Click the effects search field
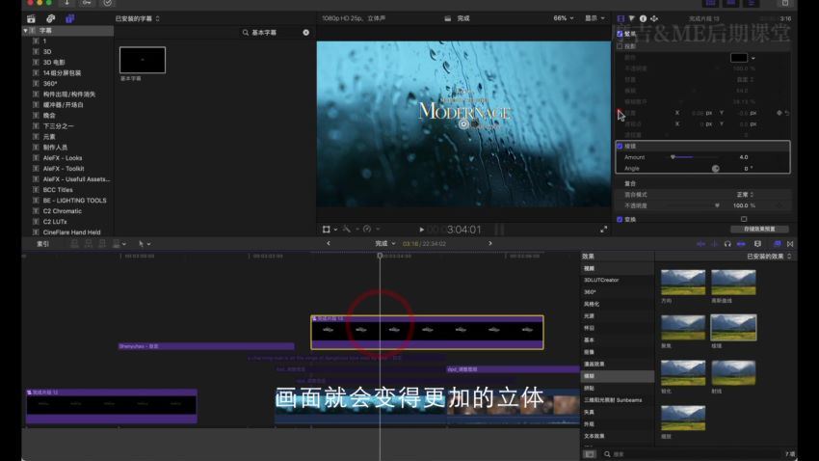 pyautogui.click(x=692, y=454)
